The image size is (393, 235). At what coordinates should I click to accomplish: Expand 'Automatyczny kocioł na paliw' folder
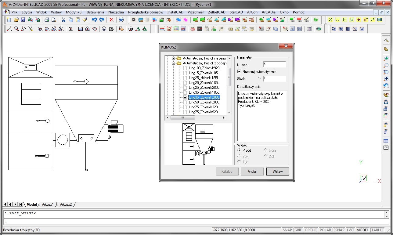click(x=174, y=58)
